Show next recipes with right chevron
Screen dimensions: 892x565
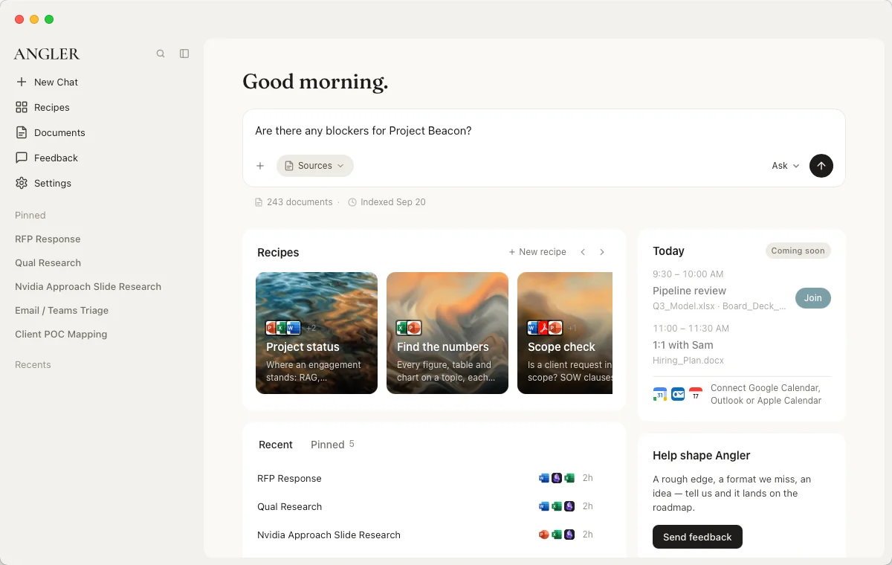[x=602, y=252]
